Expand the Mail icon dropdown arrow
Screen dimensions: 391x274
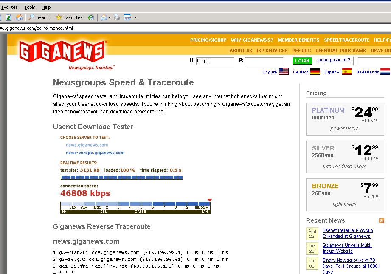[109, 18]
